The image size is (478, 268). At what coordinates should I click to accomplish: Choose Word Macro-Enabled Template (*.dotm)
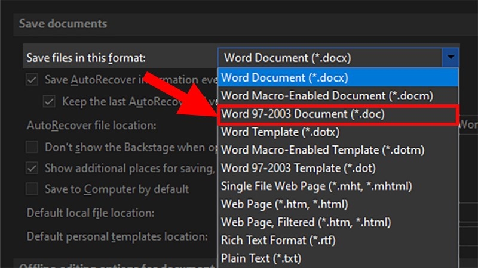click(x=338, y=150)
